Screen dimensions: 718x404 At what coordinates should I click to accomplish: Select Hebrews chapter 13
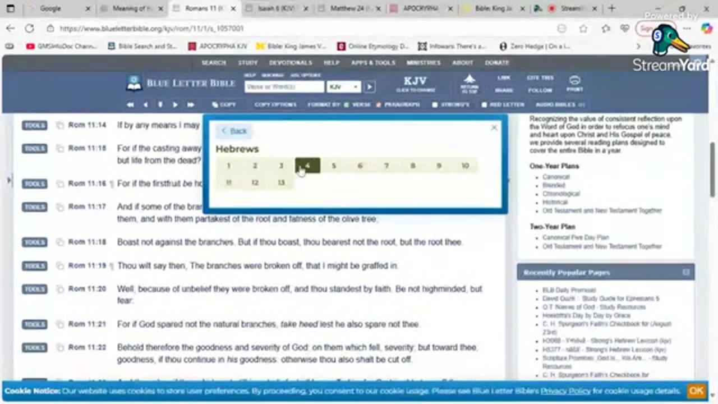pyautogui.click(x=281, y=182)
